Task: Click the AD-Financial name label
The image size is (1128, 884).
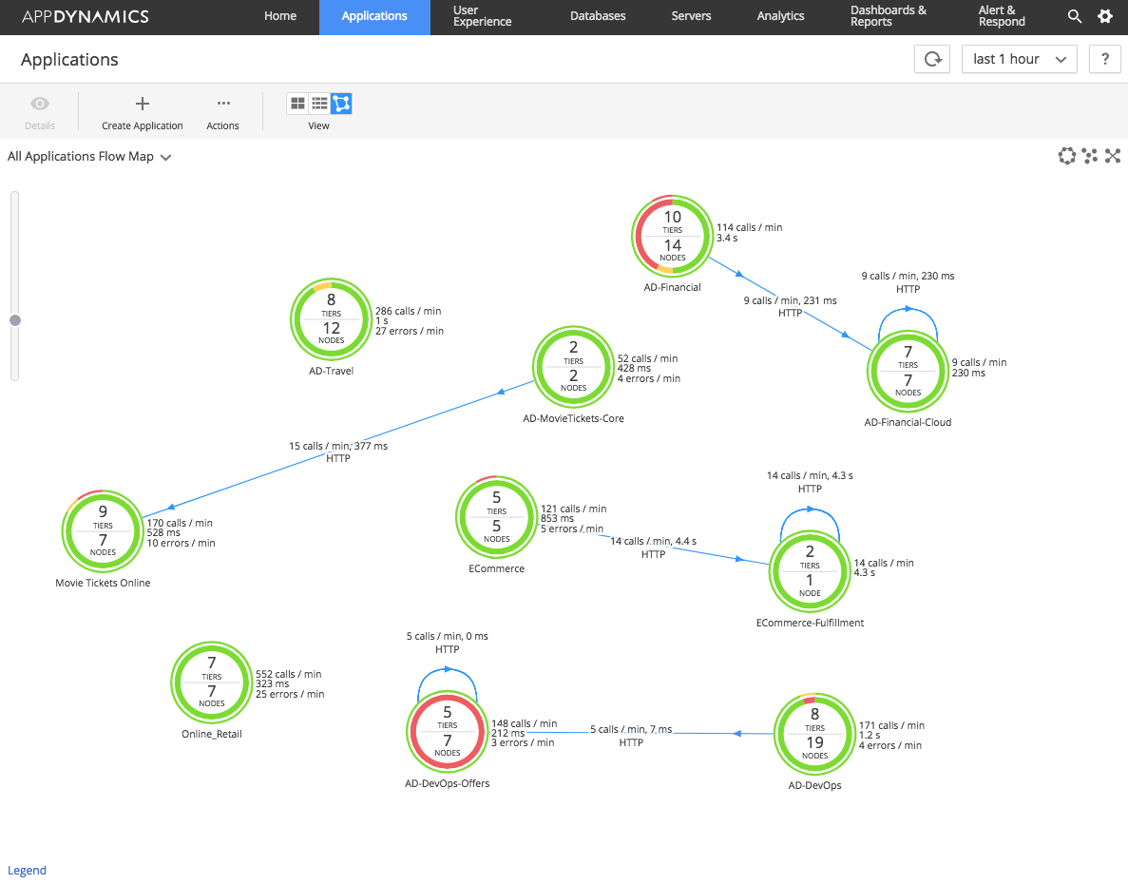Action: pyautogui.click(x=673, y=288)
